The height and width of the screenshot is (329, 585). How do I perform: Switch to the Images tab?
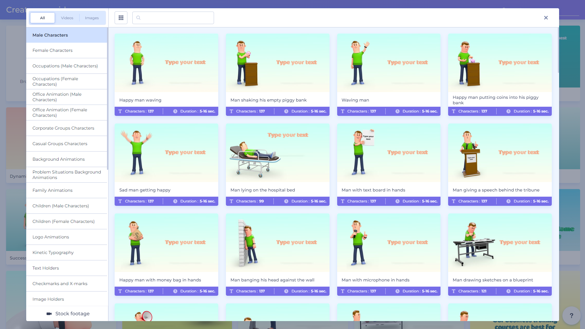92,18
